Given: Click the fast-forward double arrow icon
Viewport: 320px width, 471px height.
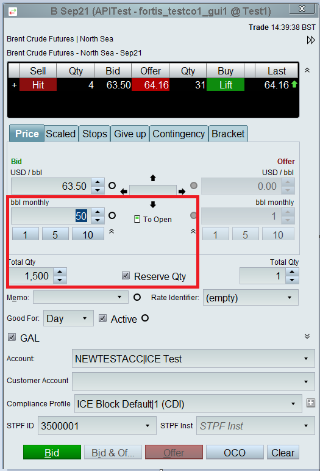Looking at the screenshot, I should pos(311,40).
